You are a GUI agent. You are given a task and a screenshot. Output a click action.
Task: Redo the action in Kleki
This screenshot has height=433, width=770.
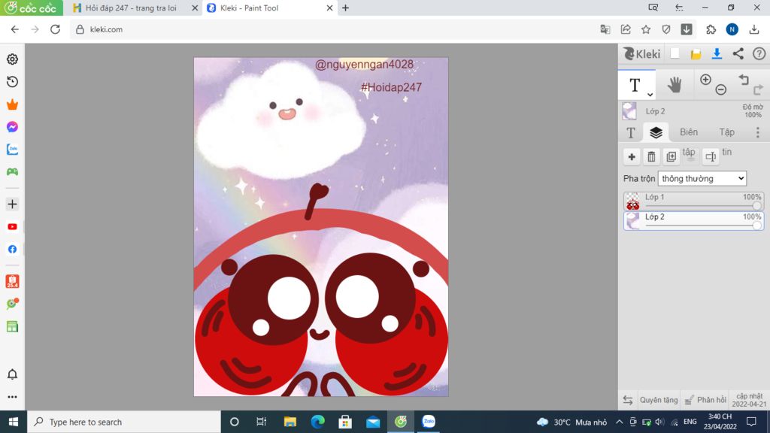[758, 89]
